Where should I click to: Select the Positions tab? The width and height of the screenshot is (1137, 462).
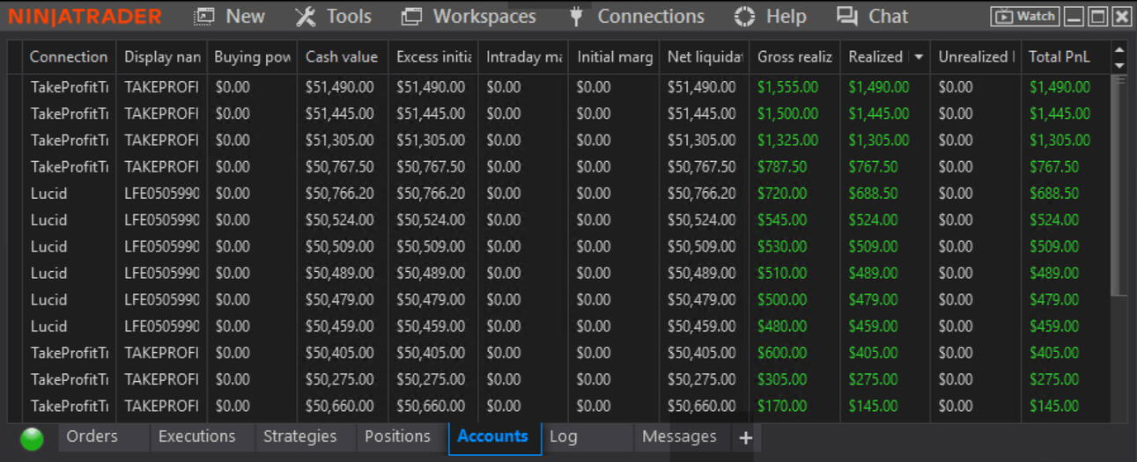(397, 436)
